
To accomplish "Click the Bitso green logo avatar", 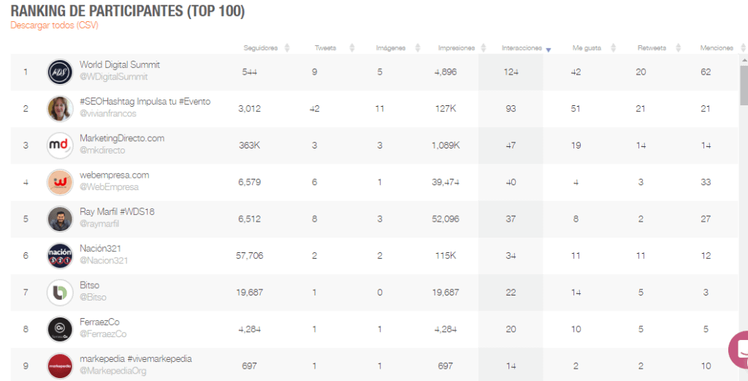I will 60,293.
